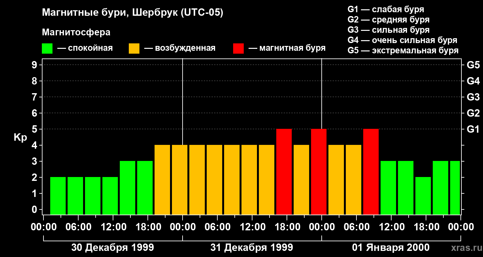Click the first red bar on 31 December
The height and width of the screenshot is (257, 483).
point(284,172)
